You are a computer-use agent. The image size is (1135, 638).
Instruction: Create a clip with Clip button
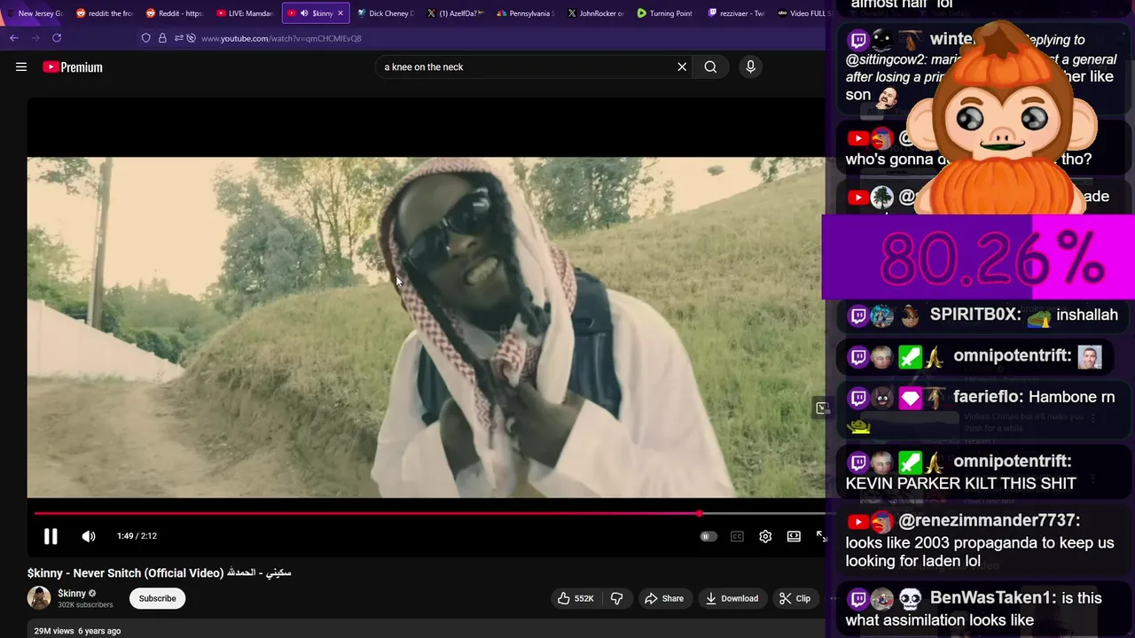[x=794, y=599]
